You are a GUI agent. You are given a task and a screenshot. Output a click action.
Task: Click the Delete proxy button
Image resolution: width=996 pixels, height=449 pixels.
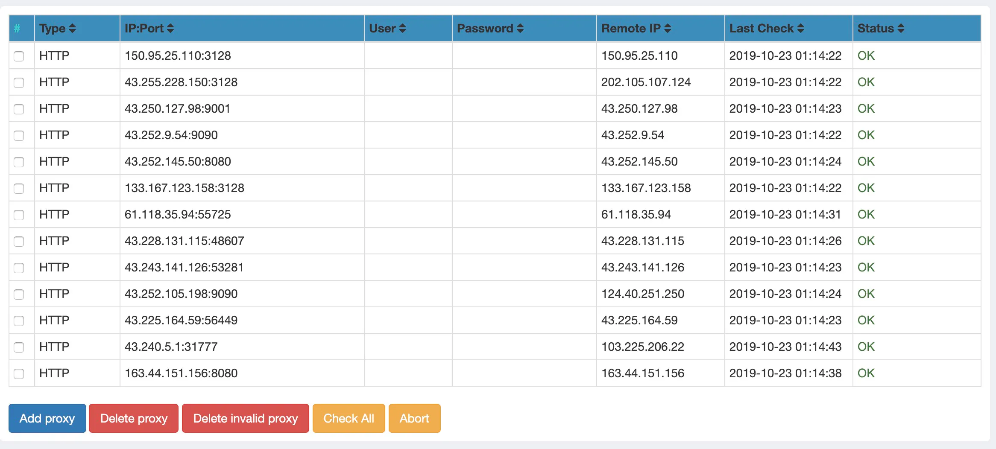tap(133, 418)
